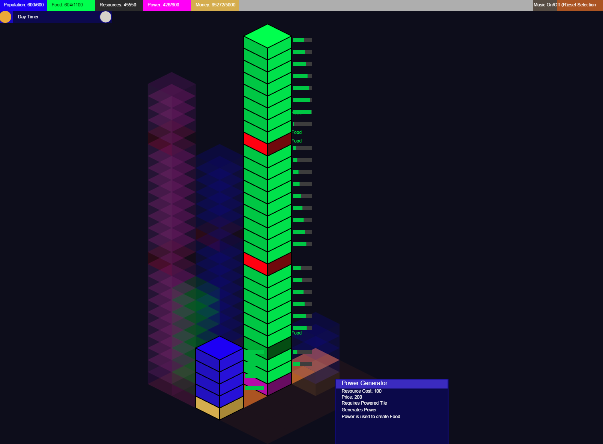Open the Food 604/1100 stat

[71, 5]
